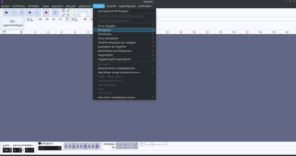Click Fit project to width icon
This screenshot has height=156, width=296.
click(x=87, y=11)
